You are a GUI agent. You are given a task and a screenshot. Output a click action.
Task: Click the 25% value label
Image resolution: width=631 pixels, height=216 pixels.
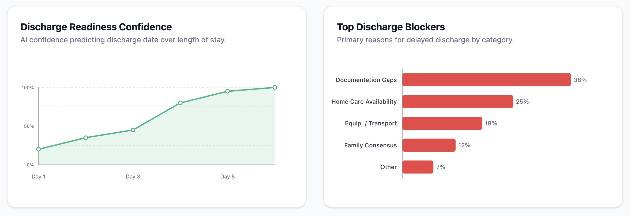tap(522, 102)
